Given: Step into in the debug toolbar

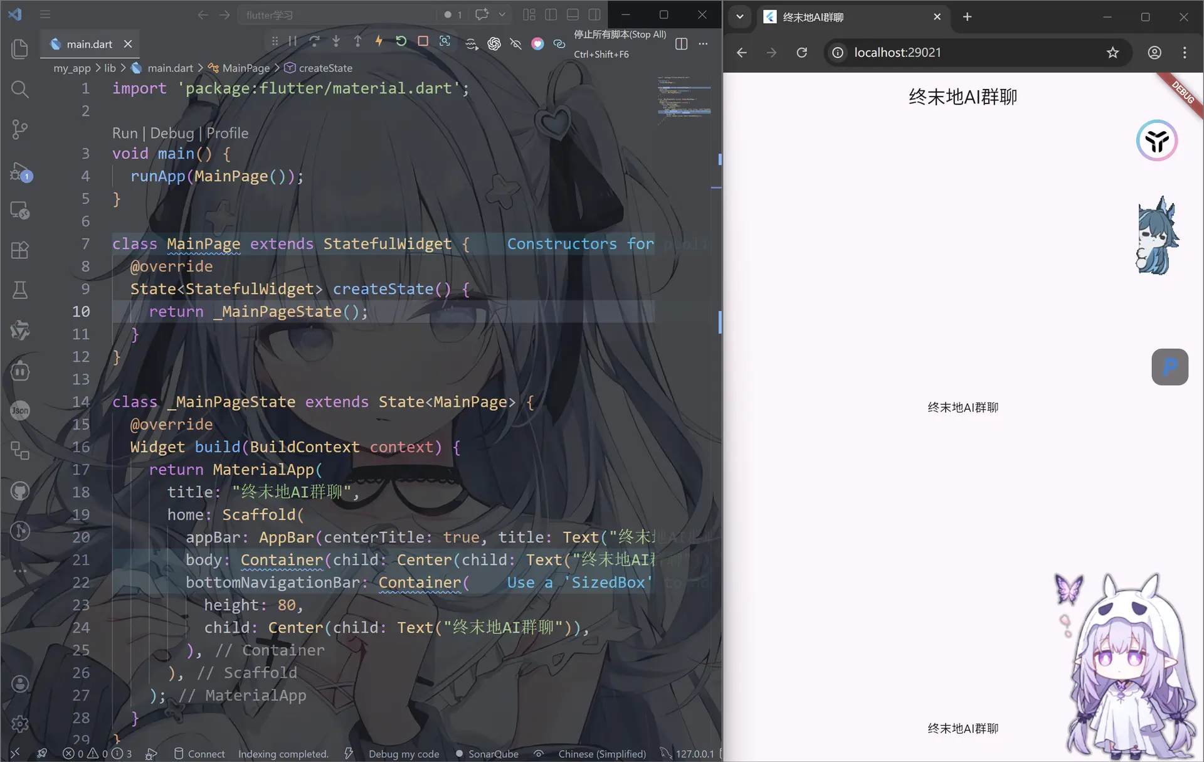Looking at the screenshot, I should 336,41.
